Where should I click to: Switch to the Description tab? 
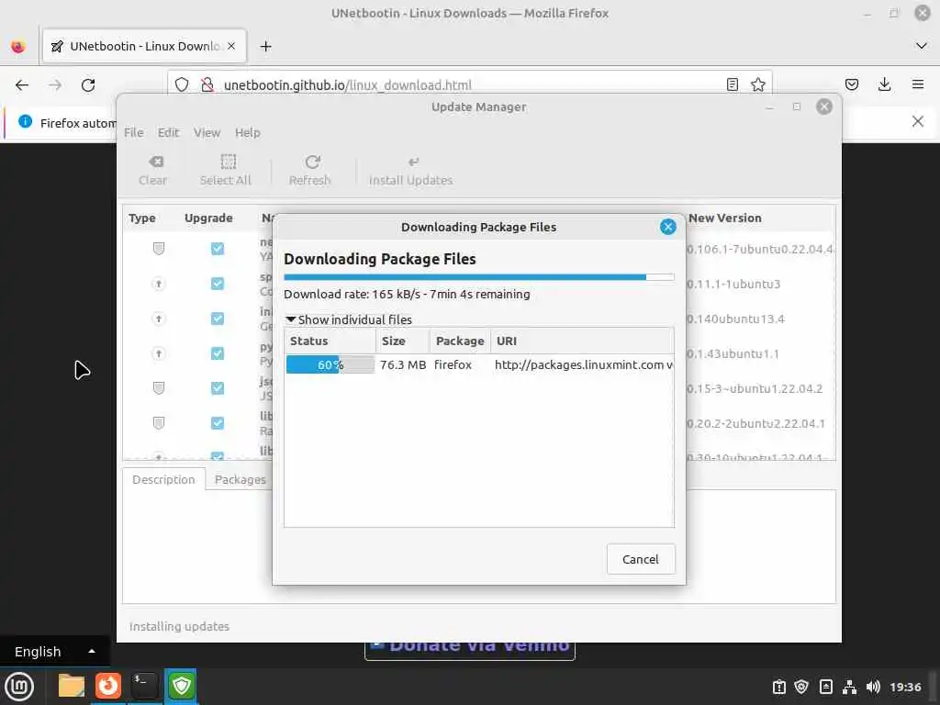coord(163,479)
